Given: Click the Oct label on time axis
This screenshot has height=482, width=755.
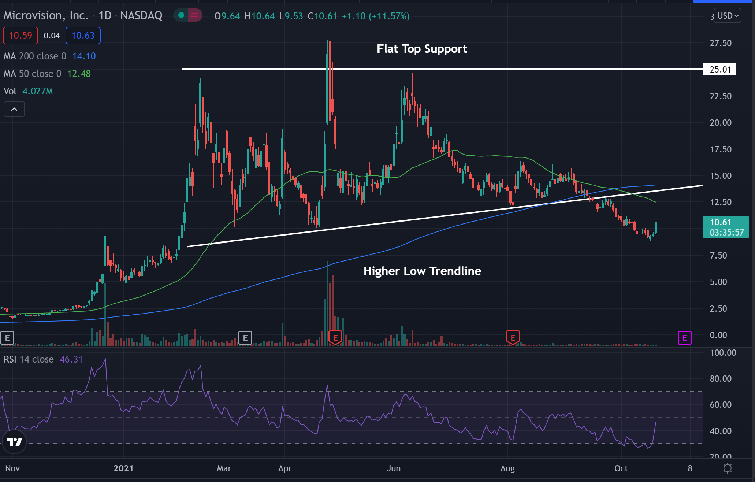Looking at the screenshot, I should pos(621,468).
